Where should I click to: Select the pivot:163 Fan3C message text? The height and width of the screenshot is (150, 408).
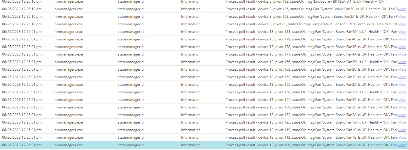(311, 69)
